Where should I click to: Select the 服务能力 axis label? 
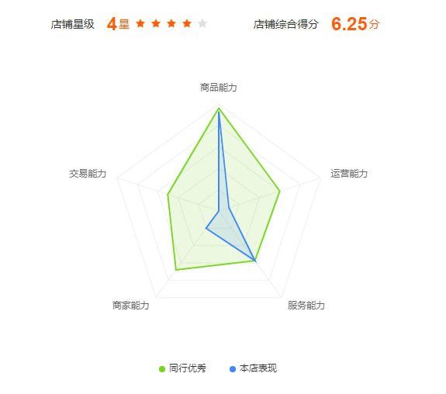click(306, 306)
